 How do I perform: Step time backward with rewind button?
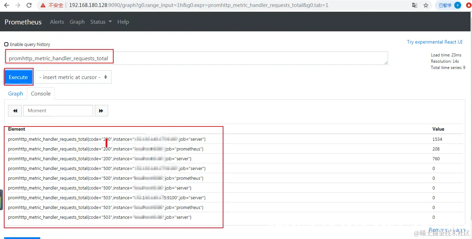[x=15, y=110]
